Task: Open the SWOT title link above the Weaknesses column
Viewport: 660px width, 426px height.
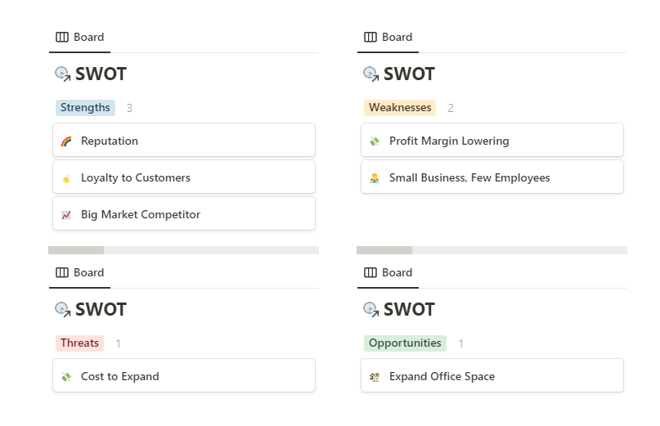Action: pyautogui.click(x=409, y=74)
